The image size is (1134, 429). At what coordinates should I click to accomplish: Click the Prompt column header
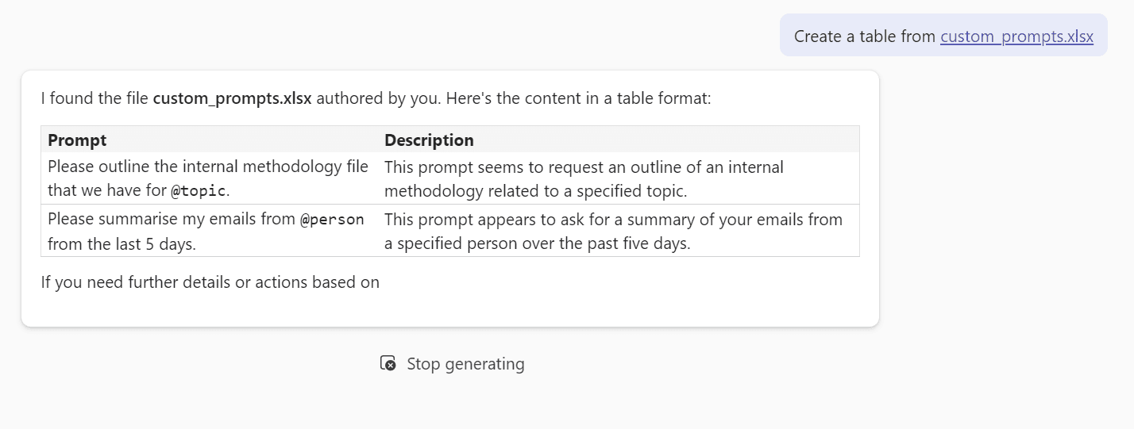tap(77, 140)
